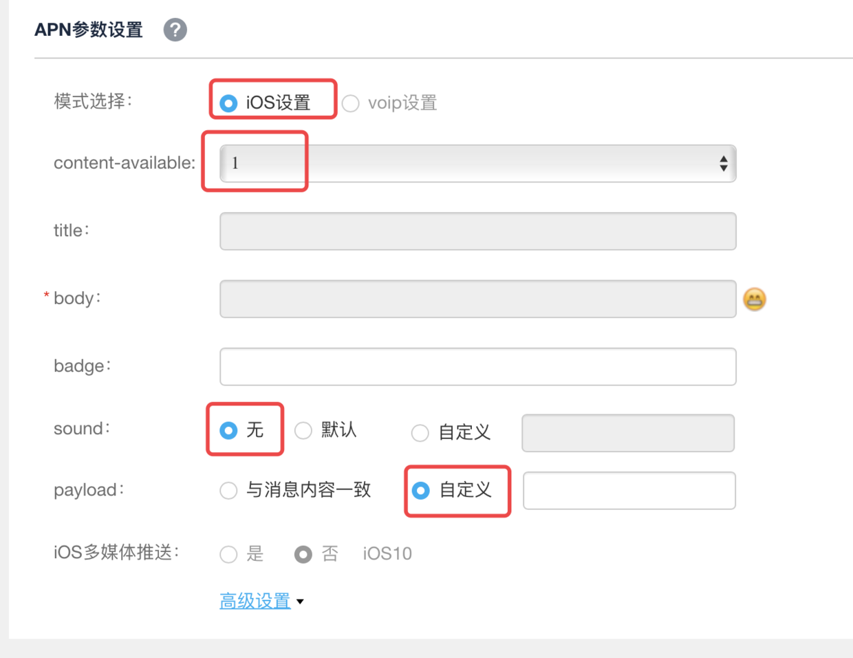Open the emoji picker beside the body field
Screen dimensions: 853x658
click(x=754, y=299)
